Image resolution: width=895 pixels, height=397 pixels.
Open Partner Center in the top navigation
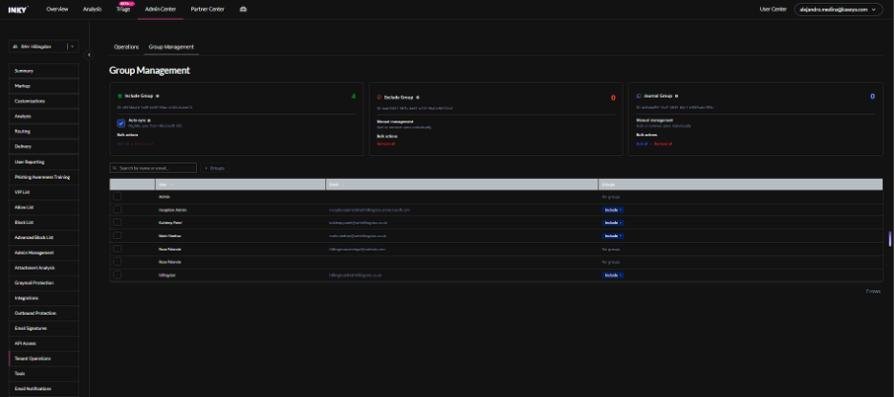tap(207, 10)
